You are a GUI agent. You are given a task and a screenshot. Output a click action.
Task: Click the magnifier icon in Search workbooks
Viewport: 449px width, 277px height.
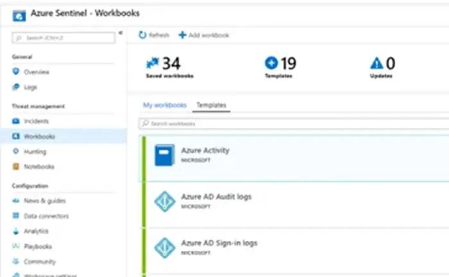pos(146,123)
